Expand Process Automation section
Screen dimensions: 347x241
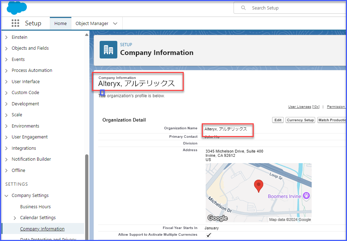point(6,70)
